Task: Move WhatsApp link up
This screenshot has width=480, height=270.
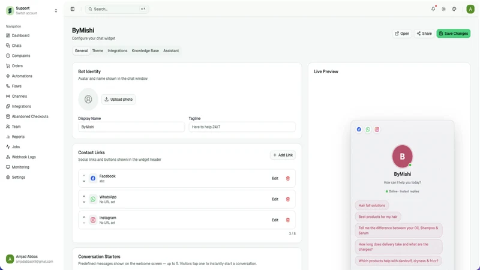Action: tap(84, 197)
